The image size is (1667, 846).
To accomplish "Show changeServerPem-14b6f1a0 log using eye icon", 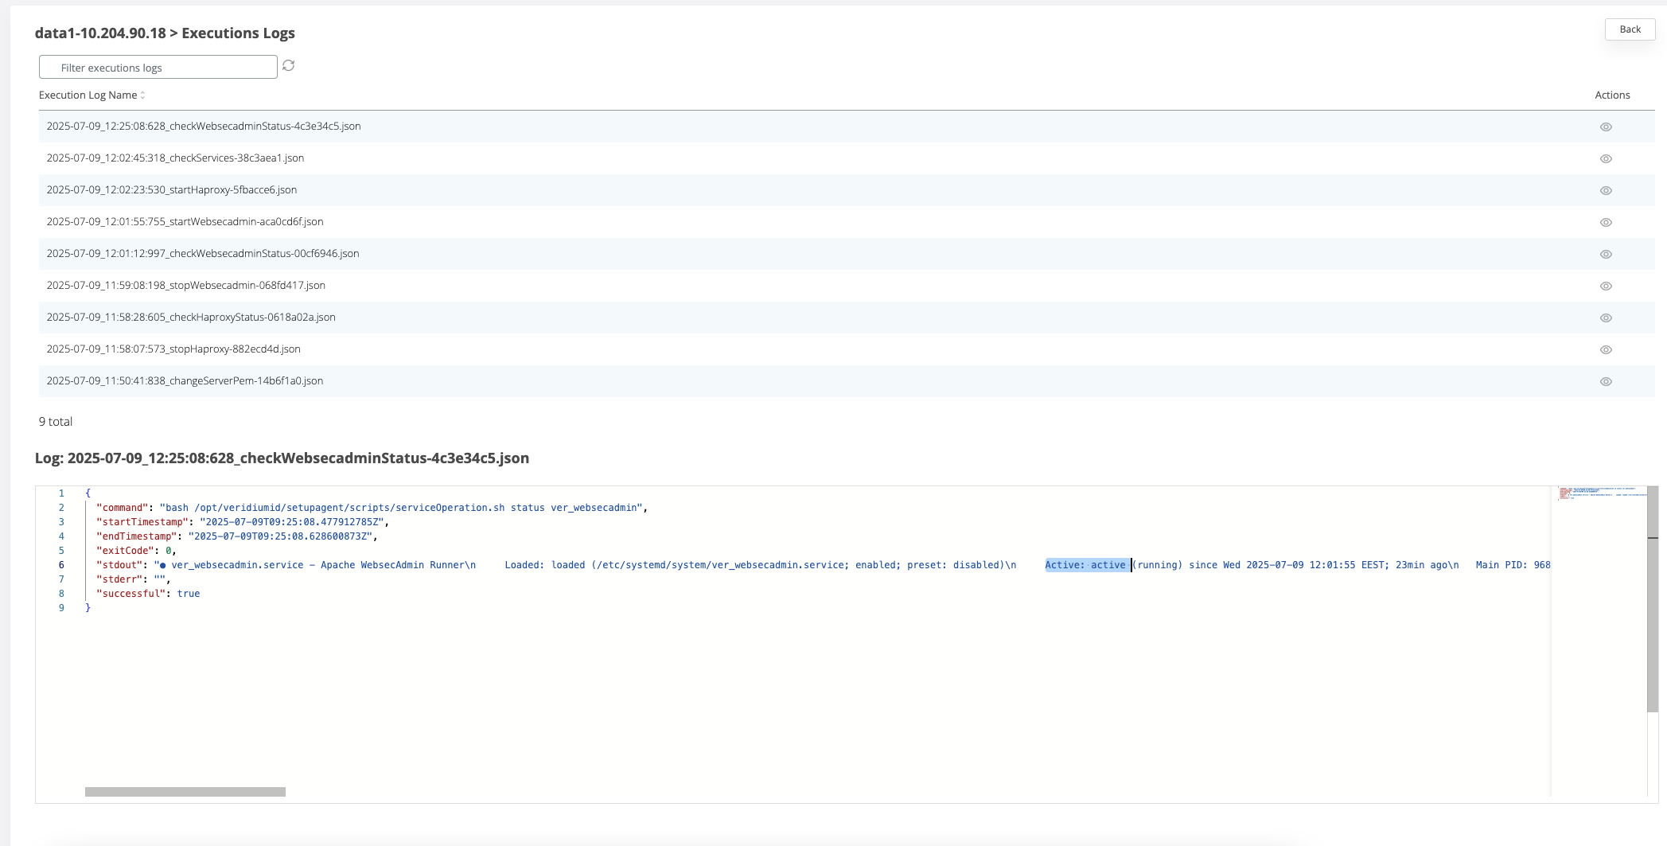I will 1606,382.
